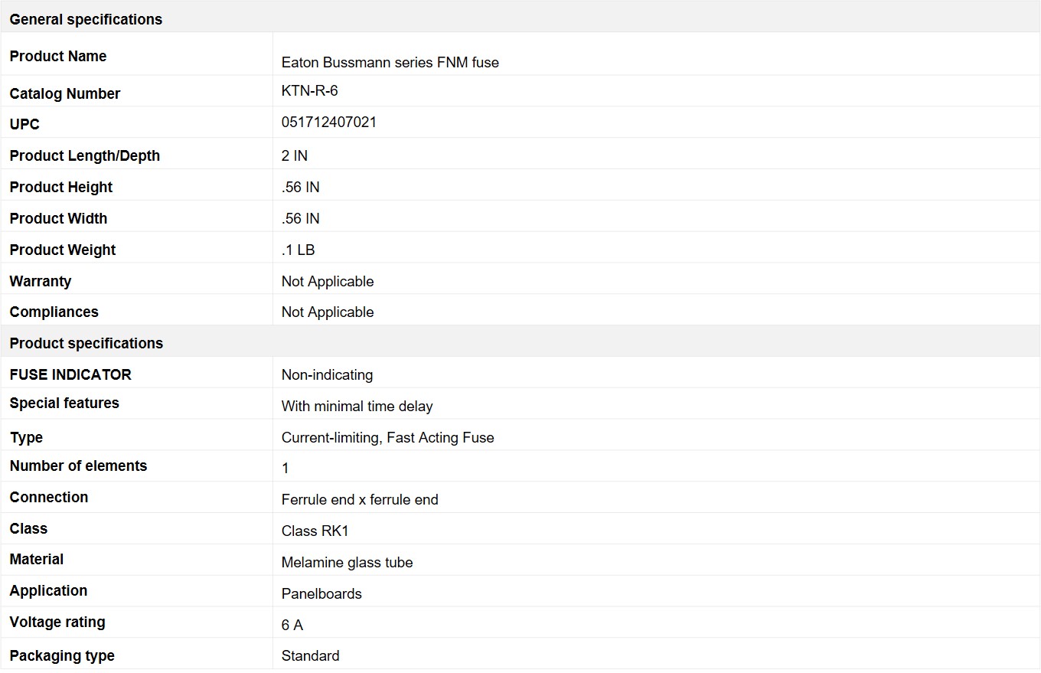Select 'Current-limiting, Fast Acting Fuse' value
Image resolution: width=1041 pixels, height=673 pixels.
coord(388,437)
